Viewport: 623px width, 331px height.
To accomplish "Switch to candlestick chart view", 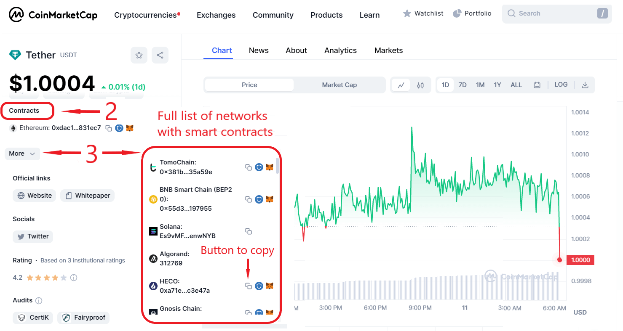I will tap(420, 85).
